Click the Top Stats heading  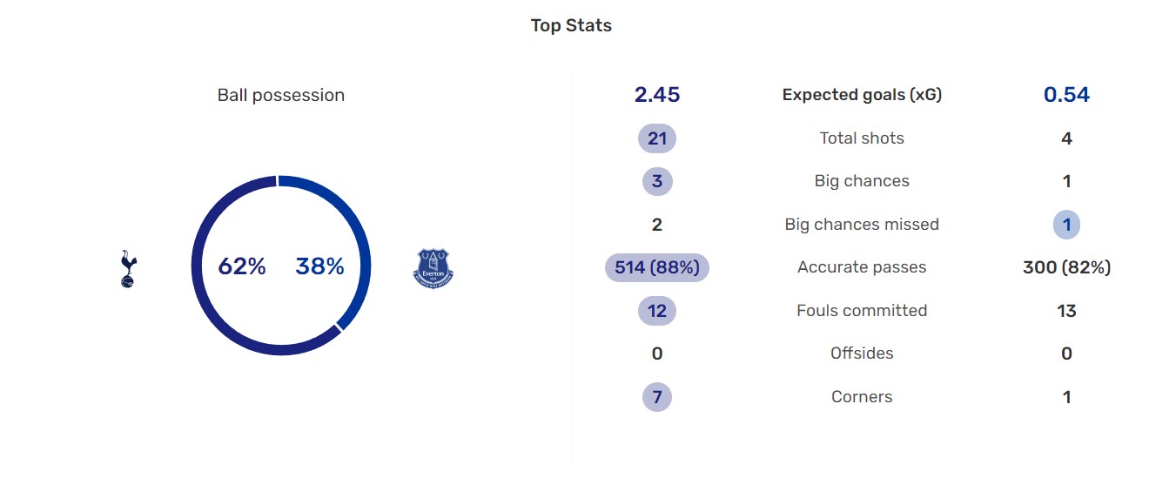[x=571, y=26]
